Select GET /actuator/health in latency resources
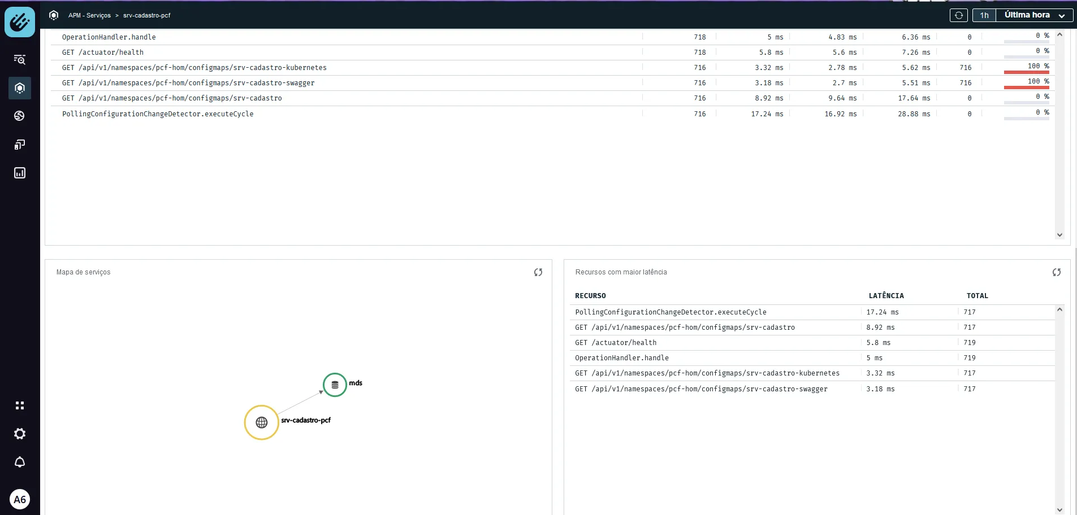The height and width of the screenshot is (515, 1077). [616, 343]
